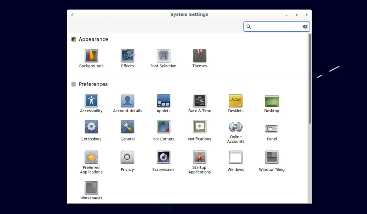Viewport: 367px width, 214px height.
Task: Open the Panel settings
Action: (272, 128)
